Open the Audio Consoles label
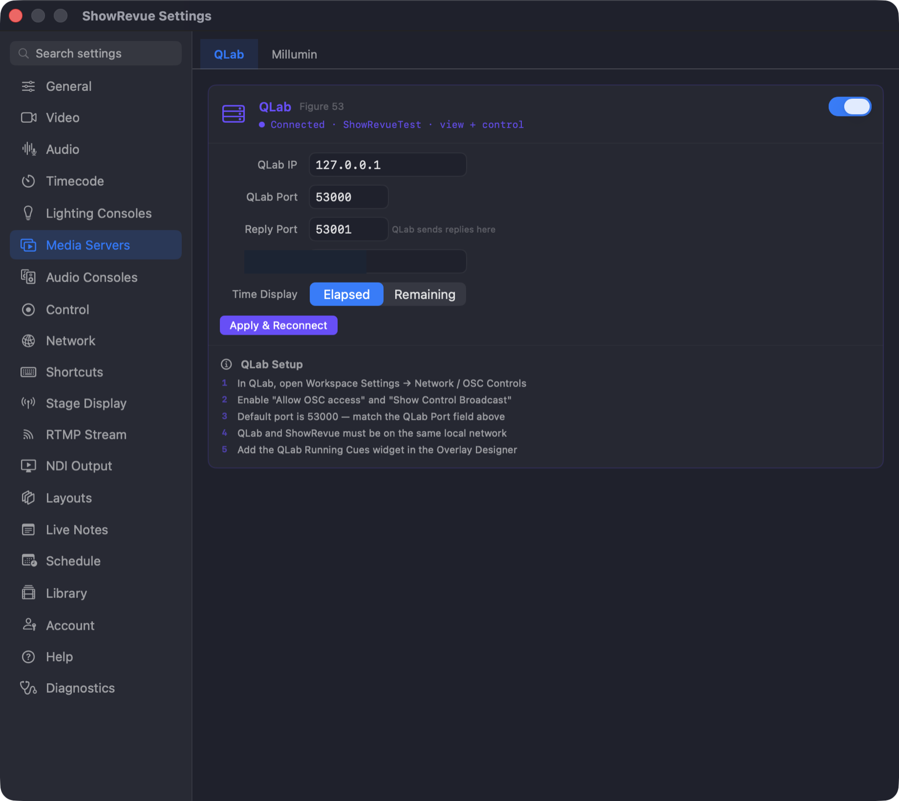Screen dimensions: 899x801 pos(91,277)
